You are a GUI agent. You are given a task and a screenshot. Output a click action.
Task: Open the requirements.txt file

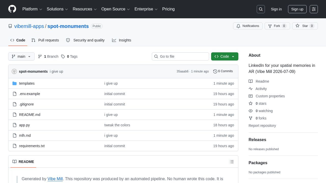pyautogui.click(x=32, y=146)
